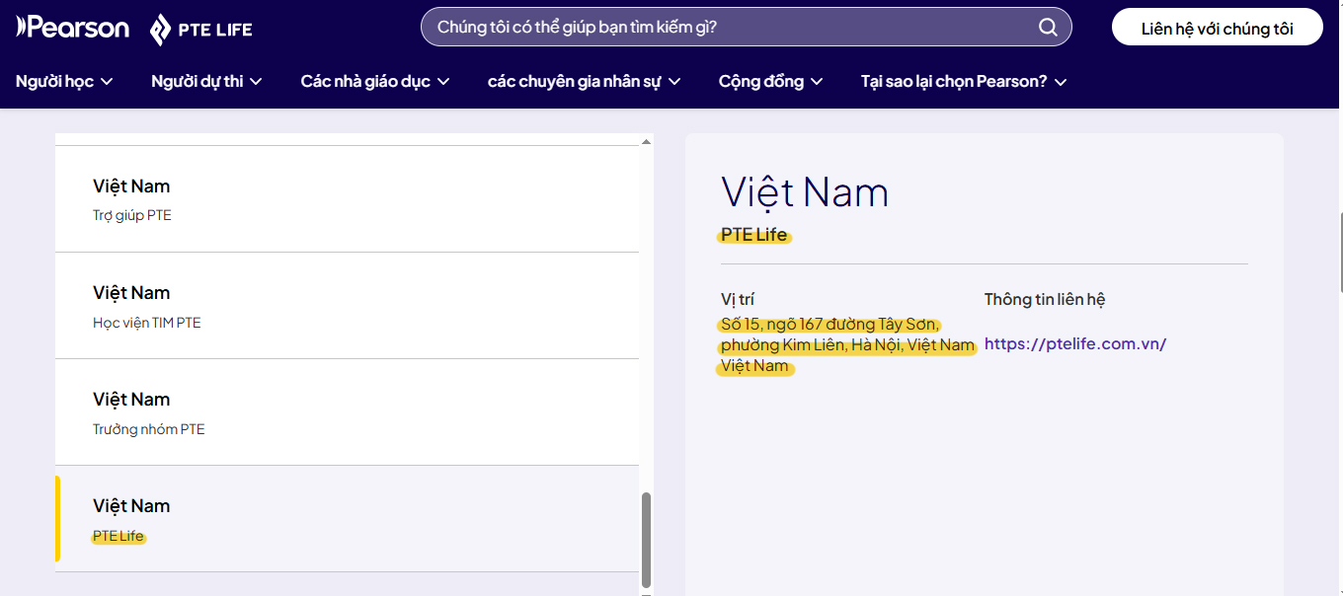1343x596 pixels.
Task: Focus the search field in the header
Action: pyautogui.click(x=746, y=28)
